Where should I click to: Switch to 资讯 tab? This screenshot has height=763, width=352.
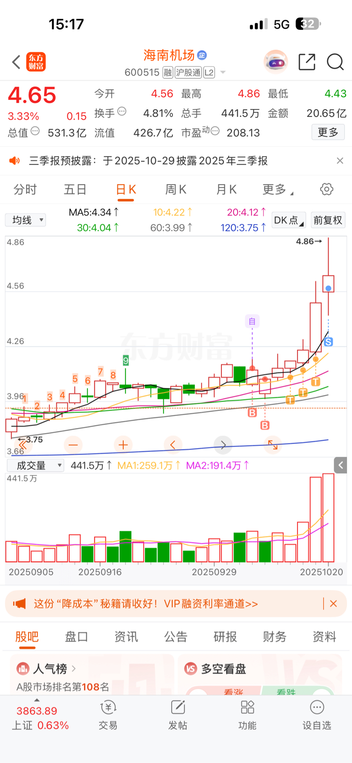click(x=126, y=637)
